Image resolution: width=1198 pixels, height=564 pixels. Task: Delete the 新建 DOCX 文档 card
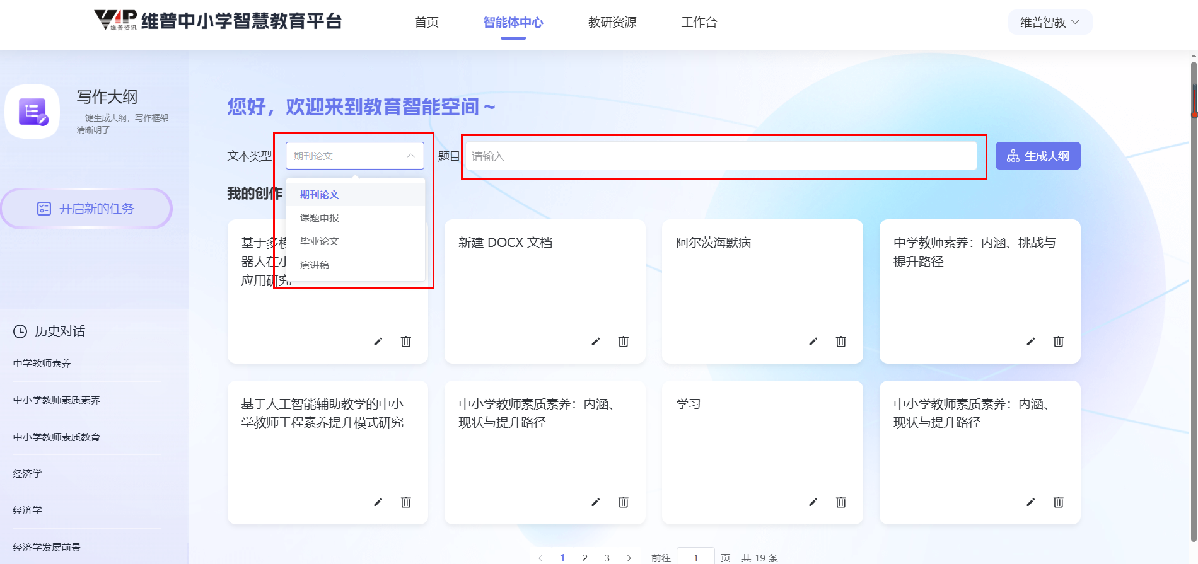pos(624,342)
